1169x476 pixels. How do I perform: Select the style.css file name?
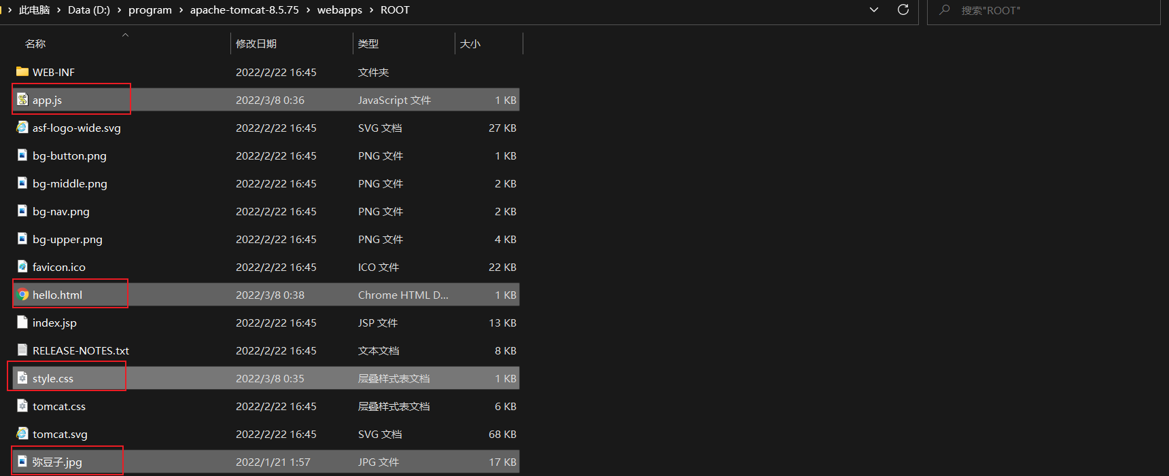tap(53, 378)
